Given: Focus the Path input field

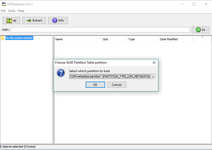Looking at the screenshot, I should coord(100,30).
